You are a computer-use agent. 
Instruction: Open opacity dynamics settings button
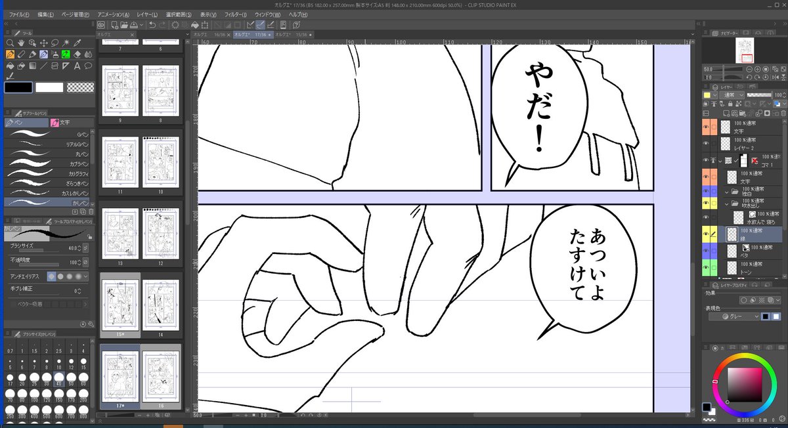pos(85,262)
